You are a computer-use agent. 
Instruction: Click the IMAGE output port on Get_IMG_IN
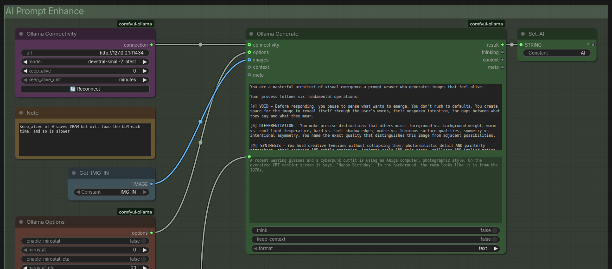[151, 184]
